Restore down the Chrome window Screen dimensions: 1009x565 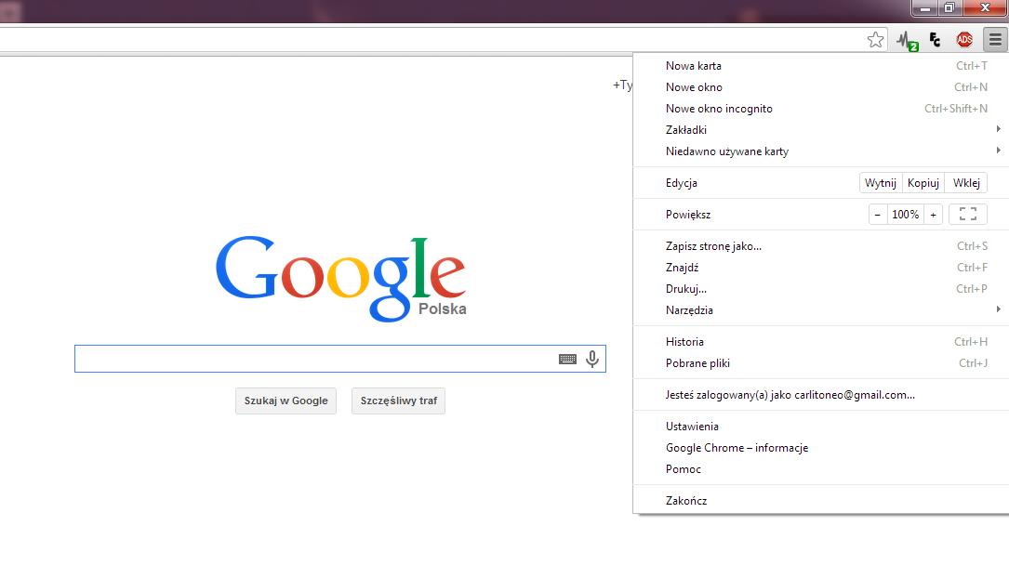(x=949, y=7)
